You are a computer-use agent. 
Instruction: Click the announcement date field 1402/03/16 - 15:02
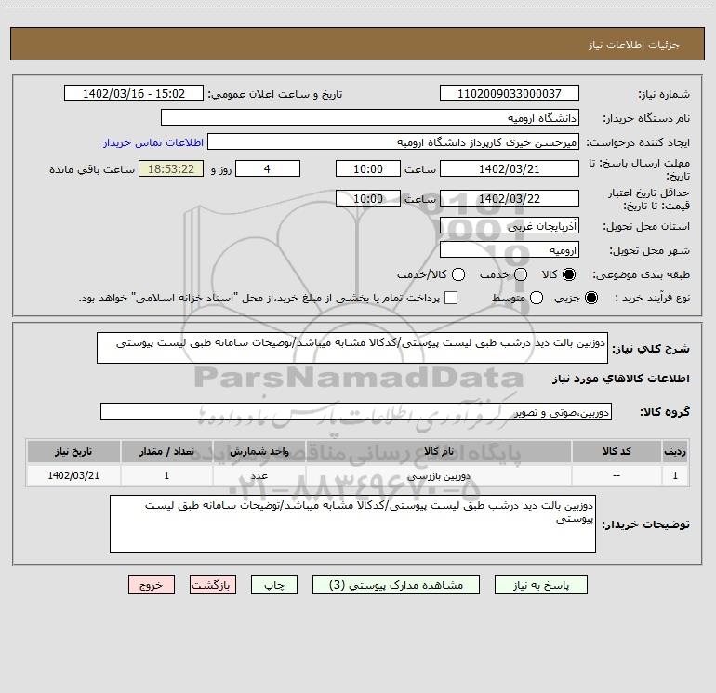134,93
